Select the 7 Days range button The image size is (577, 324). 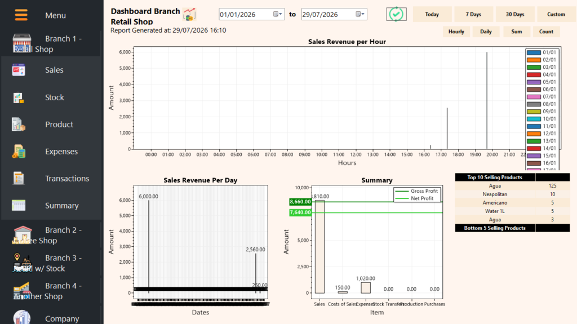(x=473, y=14)
